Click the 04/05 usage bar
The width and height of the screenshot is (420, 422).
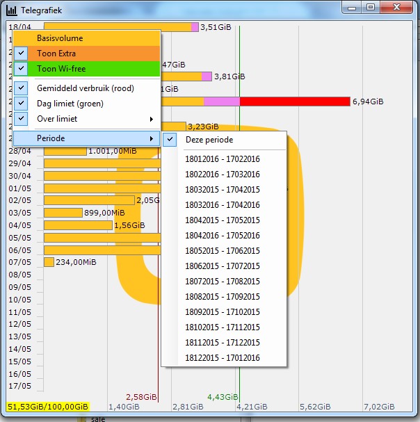click(78, 225)
